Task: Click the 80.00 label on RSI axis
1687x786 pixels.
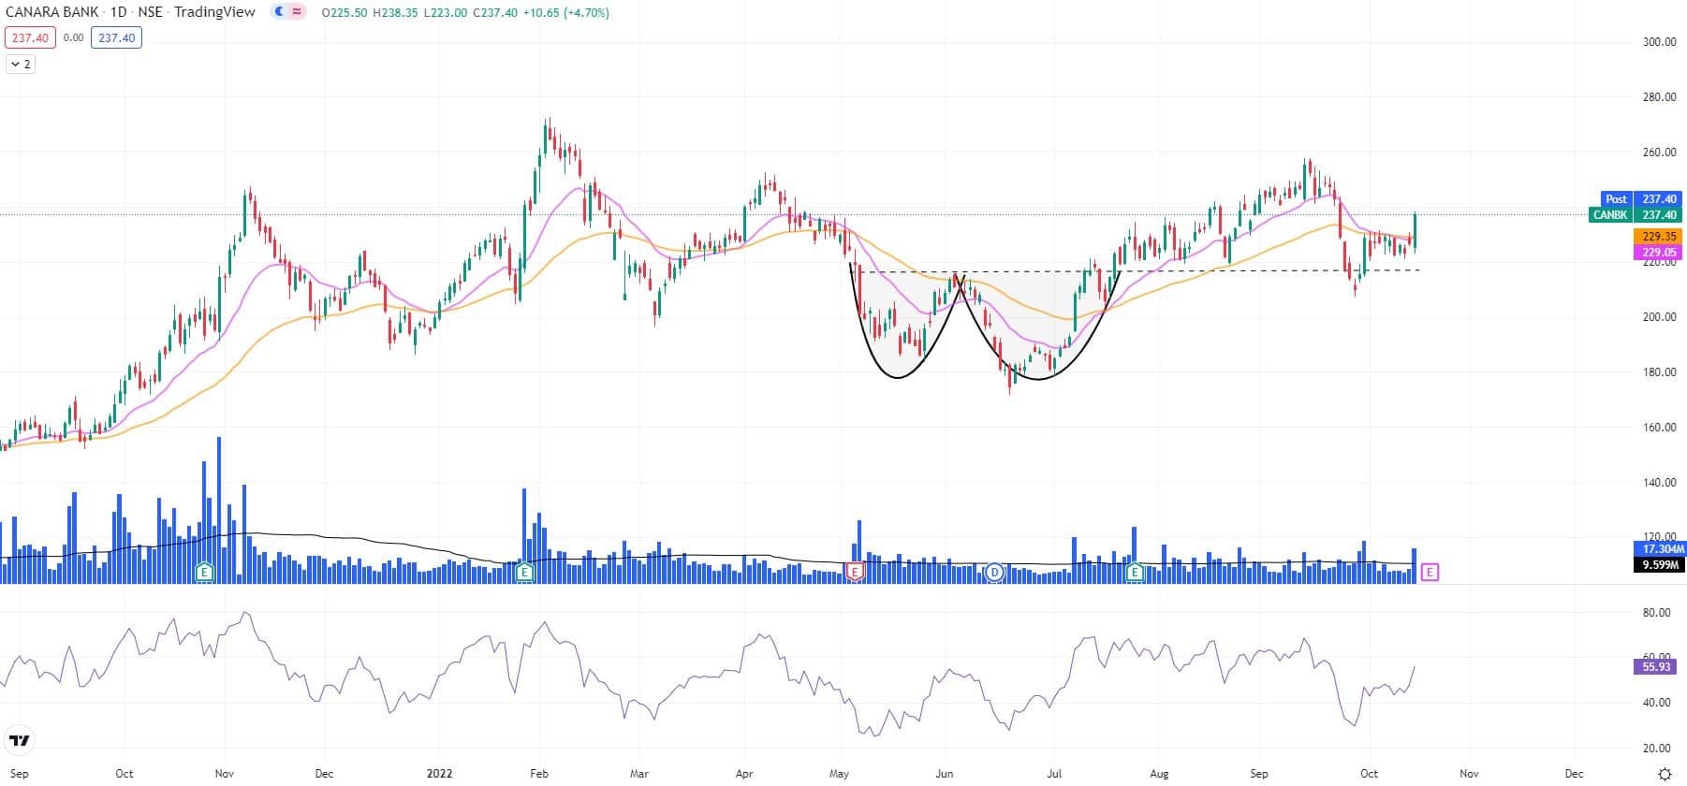Action: [x=1657, y=612]
